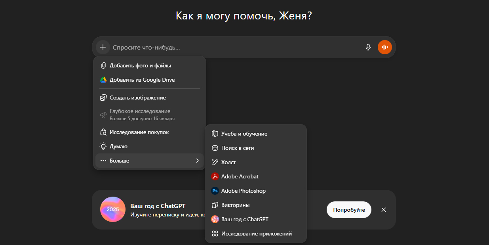Click the plus attach button
489x245 pixels.
tap(103, 47)
